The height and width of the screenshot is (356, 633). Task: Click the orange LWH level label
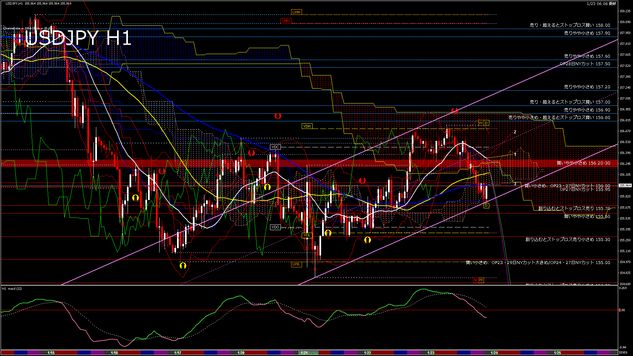[x=296, y=12]
